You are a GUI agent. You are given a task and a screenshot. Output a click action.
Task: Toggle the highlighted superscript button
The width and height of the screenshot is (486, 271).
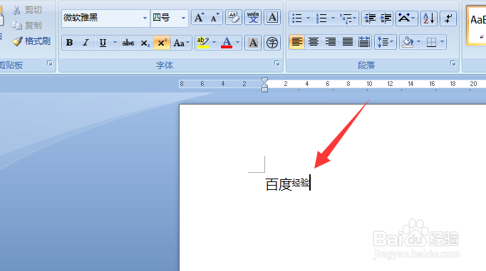[x=162, y=43]
